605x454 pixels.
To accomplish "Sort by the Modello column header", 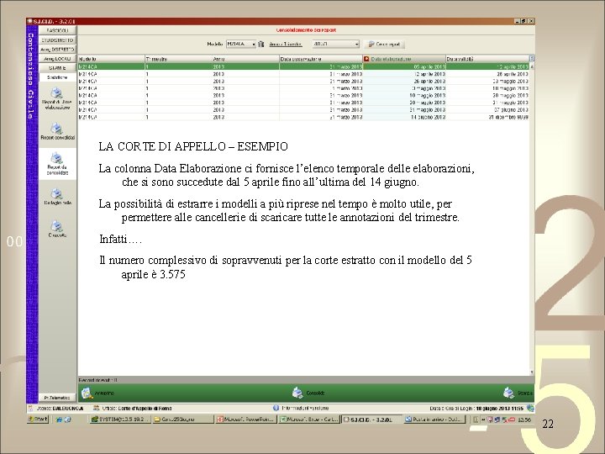I will (111, 59).
